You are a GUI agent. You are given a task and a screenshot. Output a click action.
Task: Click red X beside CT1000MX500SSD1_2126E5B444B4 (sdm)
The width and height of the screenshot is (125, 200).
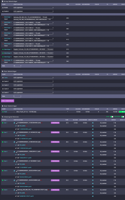pos(42,123)
